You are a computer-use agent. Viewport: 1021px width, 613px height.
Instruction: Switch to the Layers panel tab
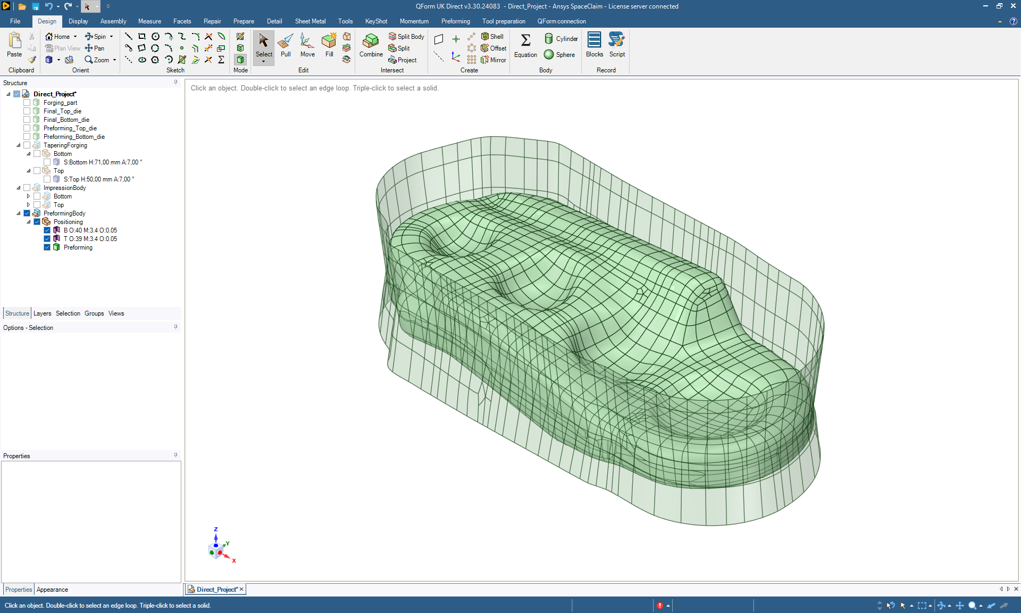point(42,313)
